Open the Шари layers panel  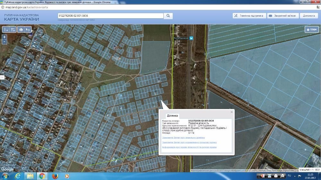click(312, 29)
